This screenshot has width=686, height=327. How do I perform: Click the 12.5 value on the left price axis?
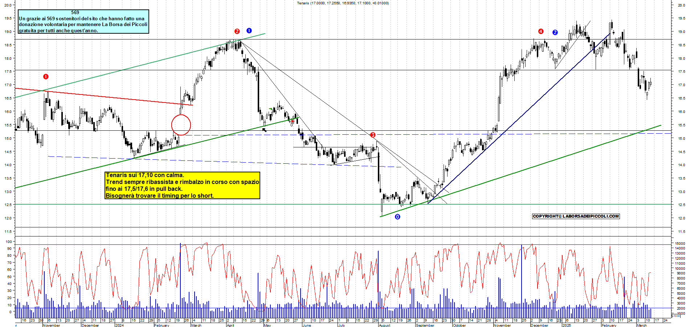coord(8,205)
